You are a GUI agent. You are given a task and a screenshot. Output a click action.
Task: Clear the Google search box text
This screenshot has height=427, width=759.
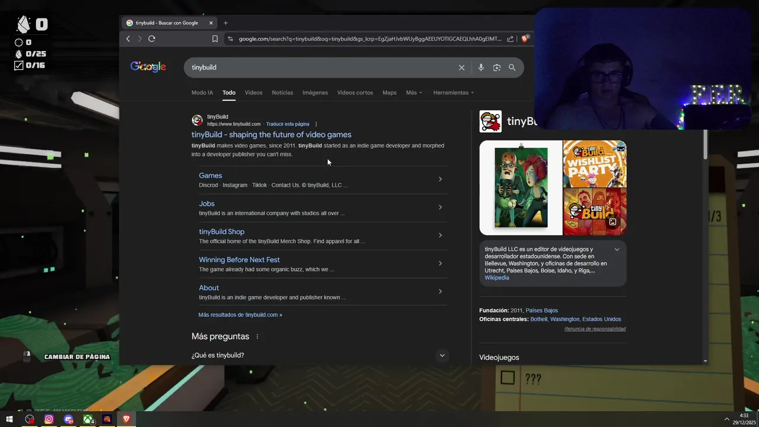click(461, 68)
